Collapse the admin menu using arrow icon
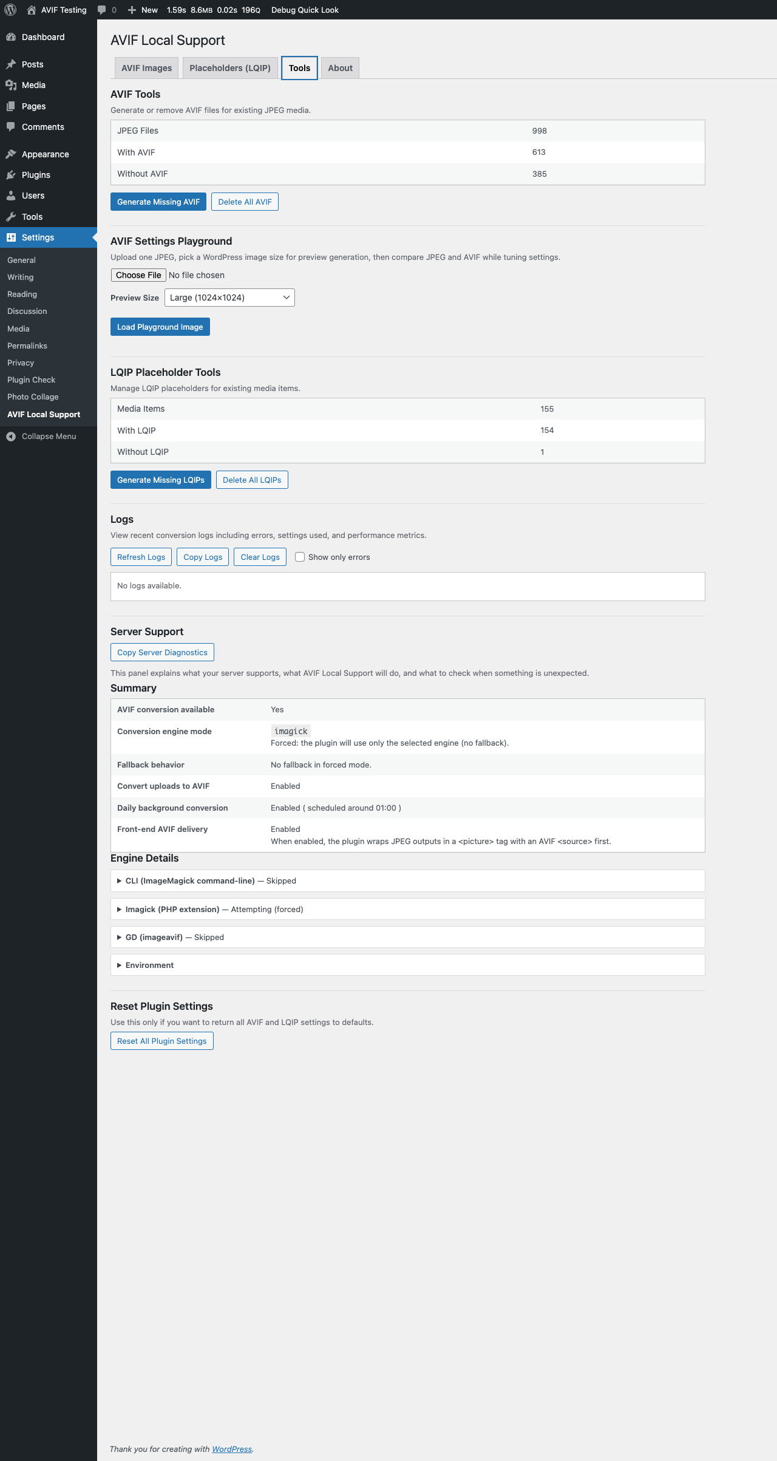The height and width of the screenshot is (1461, 777). (x=11, y=437)
